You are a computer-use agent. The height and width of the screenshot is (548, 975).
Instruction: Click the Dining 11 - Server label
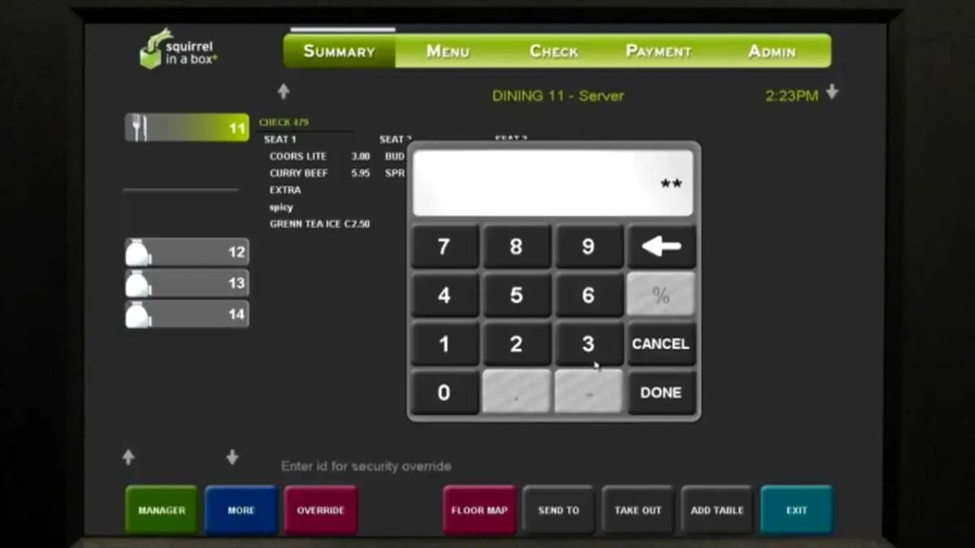pyautogui.click(x=557, y=96)
